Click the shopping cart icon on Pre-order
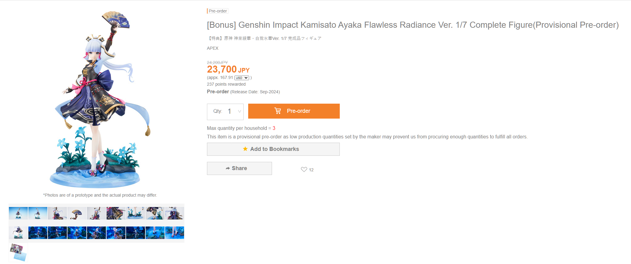The height and width of the screenshot is (264, 631). [x=277, y=111]
